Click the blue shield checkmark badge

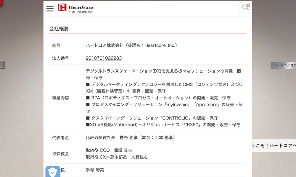[53, 171]
